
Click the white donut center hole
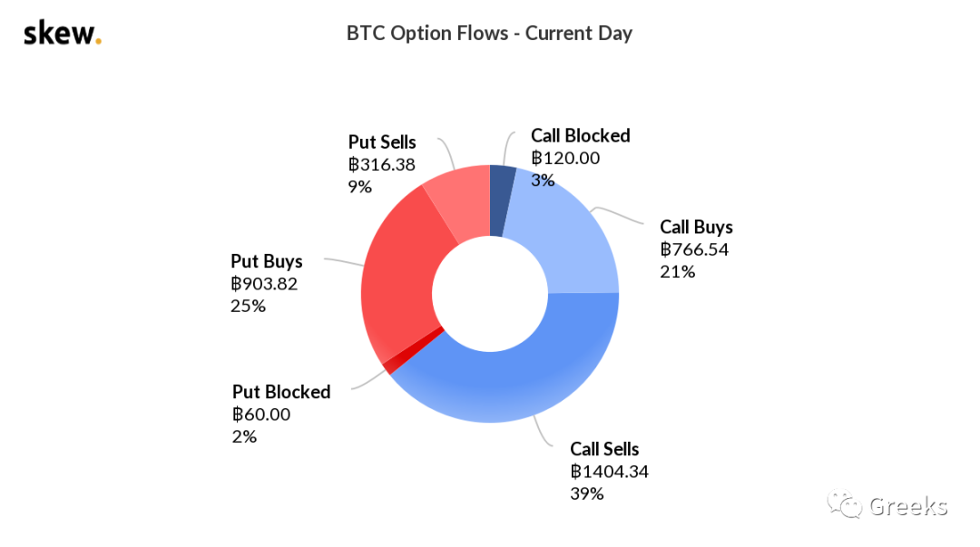(x=490, y=294)
